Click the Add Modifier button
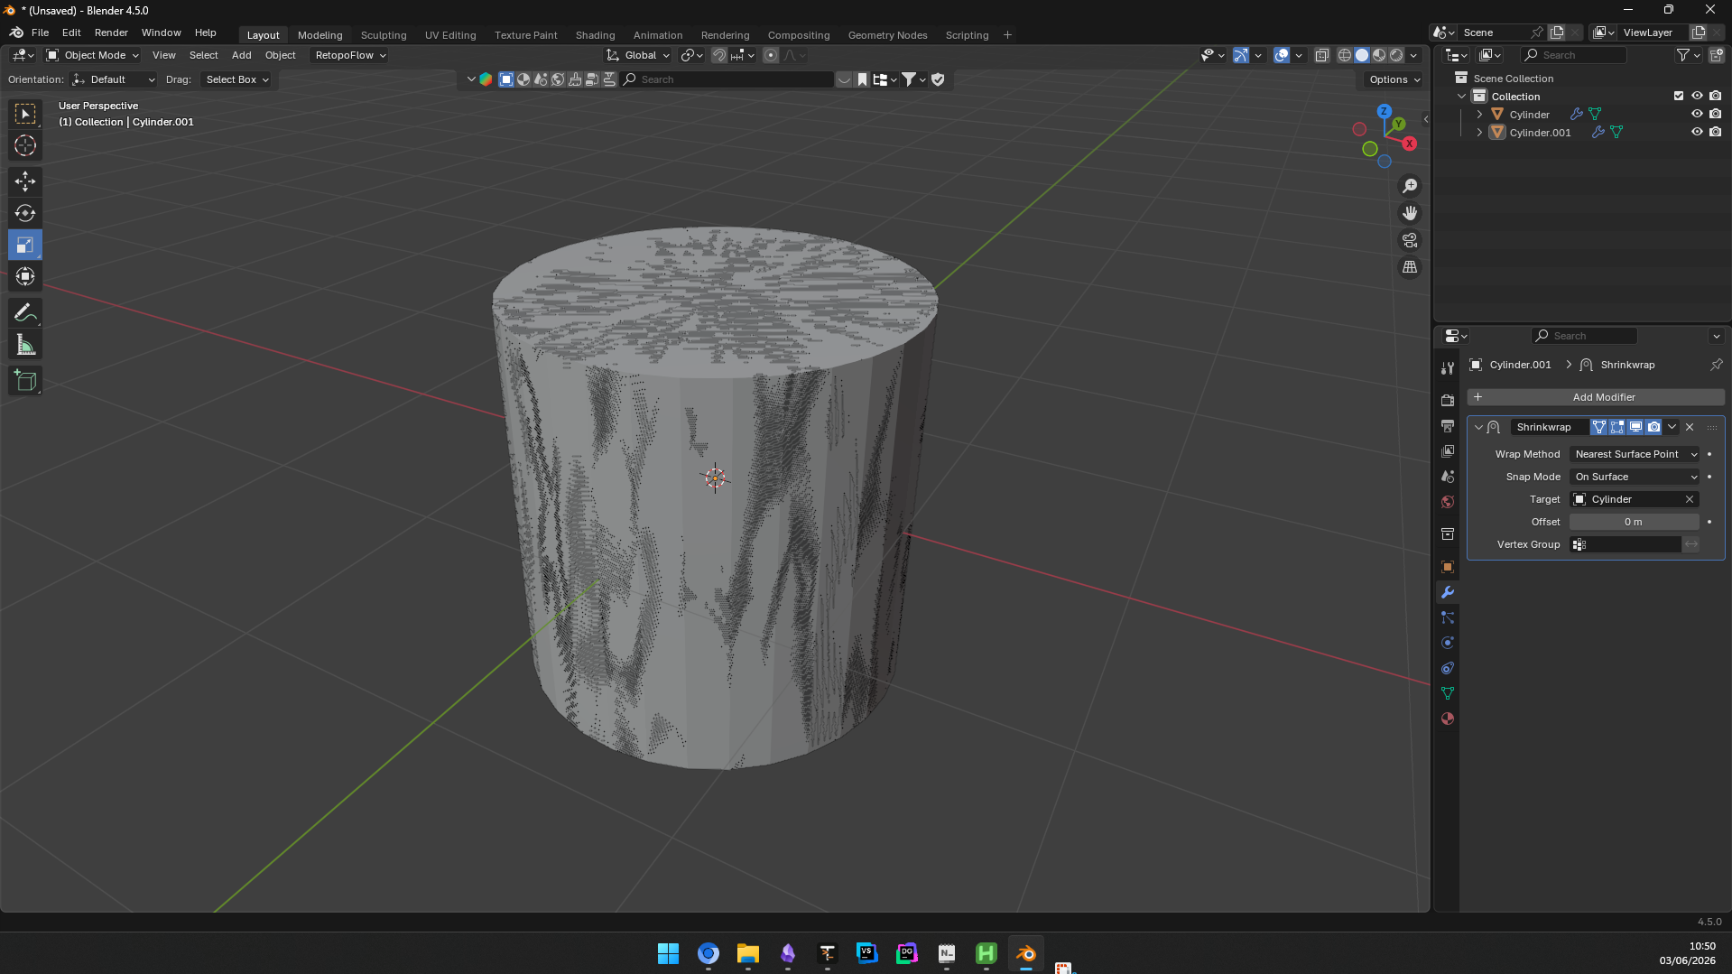The image size is (1732, 974). tap(1596, 397)
